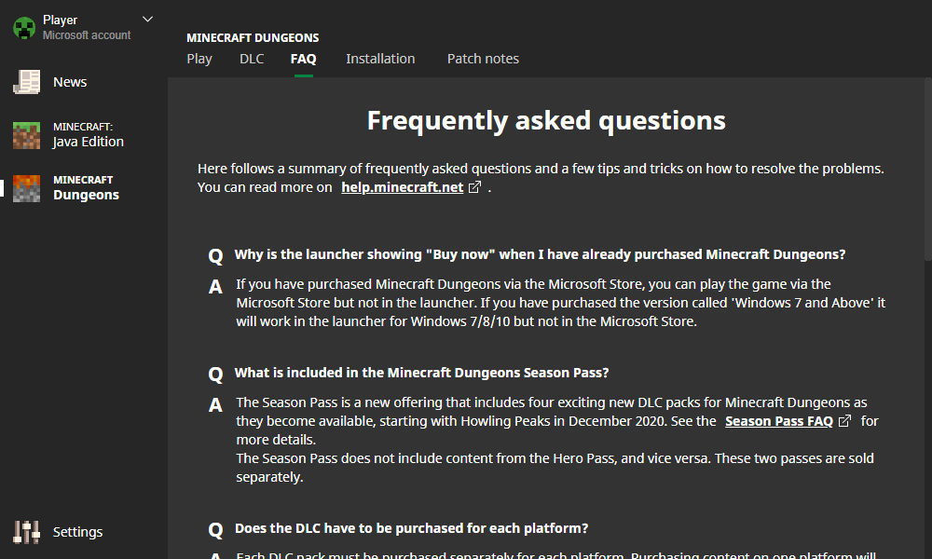Screen dimensions: 932x559
Task: Open the News section label
Action: pyautogui.click(x=70, y=82)
